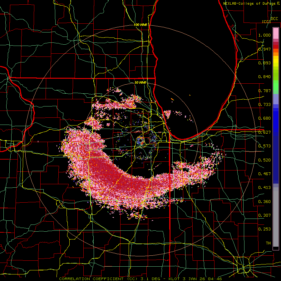Viewport: 281px width, 281px height.
Task: Click the 0.893 scale value
Action: (x=264, y=63)
